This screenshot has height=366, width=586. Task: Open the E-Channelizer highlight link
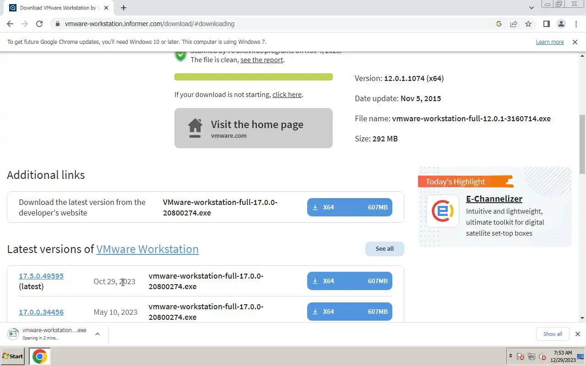click(x=494, y=199)
